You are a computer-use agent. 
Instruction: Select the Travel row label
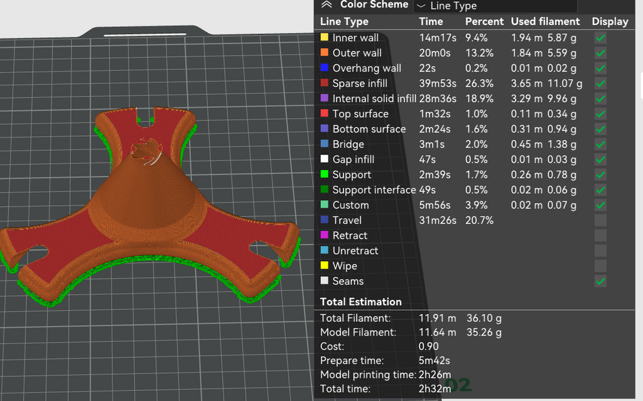click(x=347, y=220)
